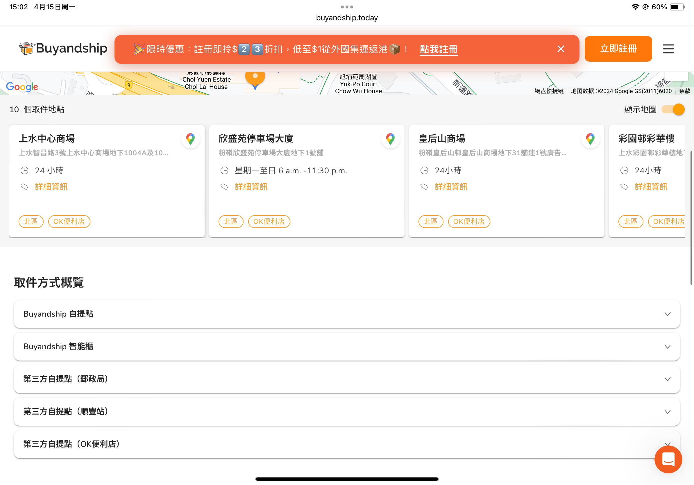
Task: Toggle the 顯示地圖 map switch off
Action: click(x=673, y=109)
